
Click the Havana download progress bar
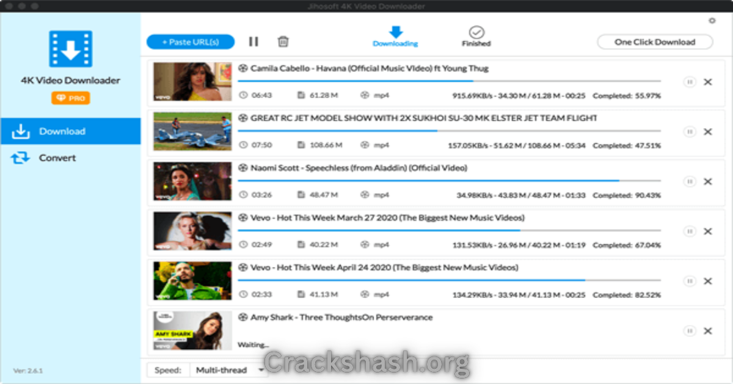click(449, 81)
